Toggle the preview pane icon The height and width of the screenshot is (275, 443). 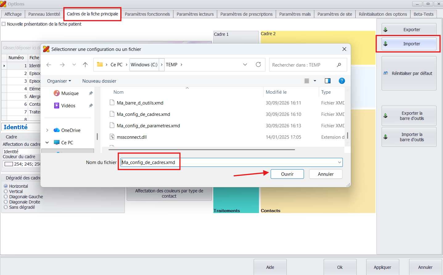[x=328, y=81]
